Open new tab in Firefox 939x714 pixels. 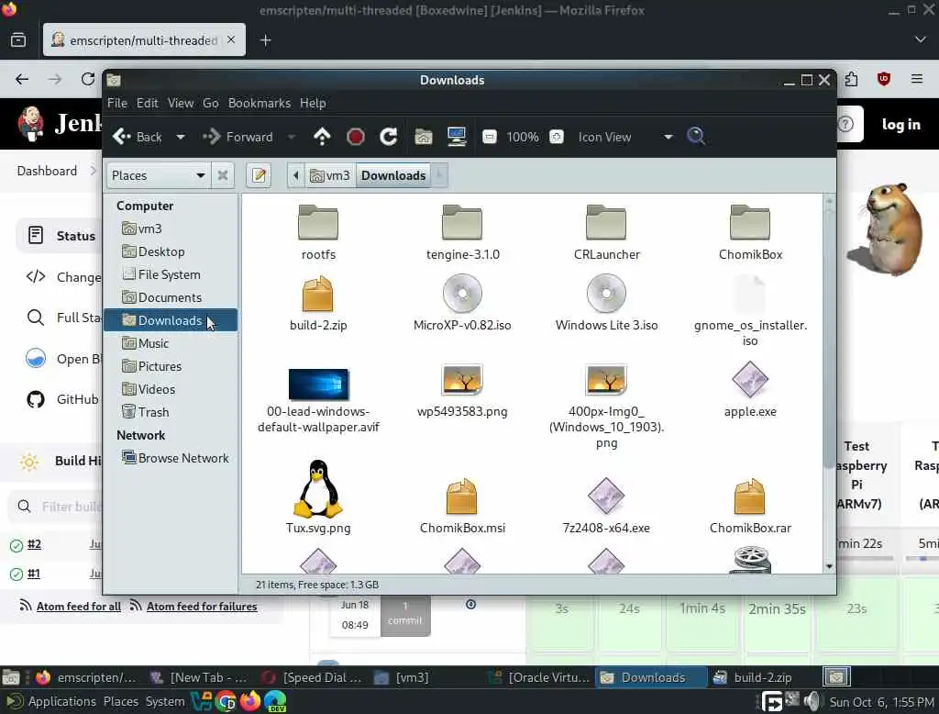pyautogui.click(x=266, y=40)
